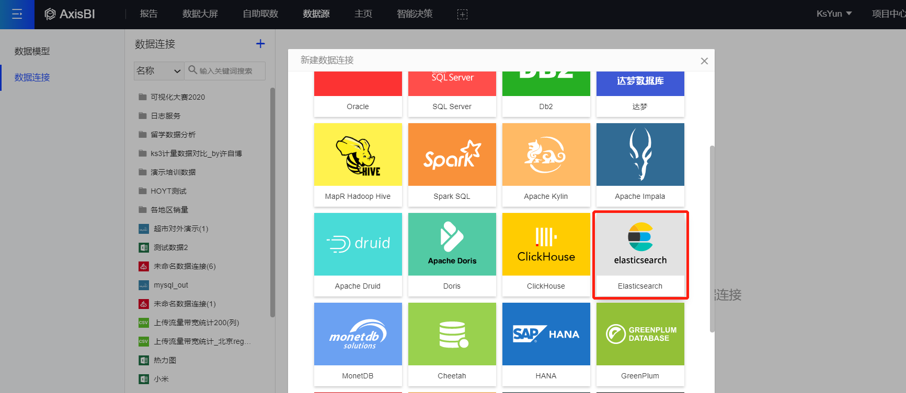Screen dimensions: 906x393
Task: Pick the SAP HANA connection tile
Action: pos(546,344)
